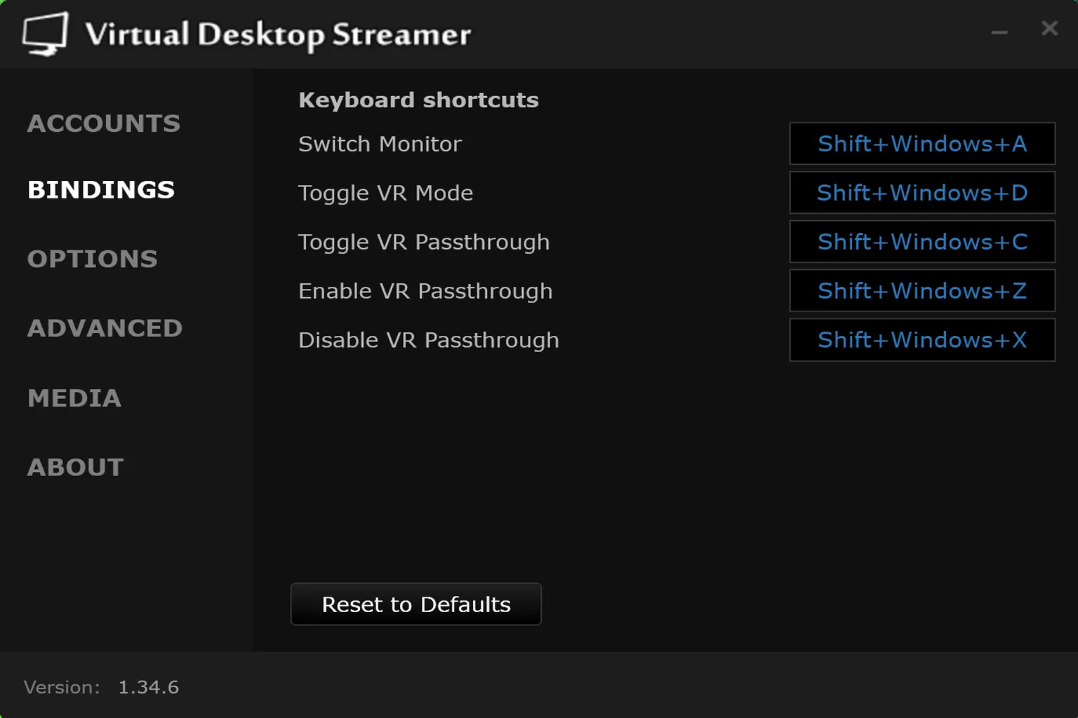Image resolution: width=1078 pixels, height=718 pixels.
Task: Open the OPTIONS section
Action: click(x=92, y=259)
